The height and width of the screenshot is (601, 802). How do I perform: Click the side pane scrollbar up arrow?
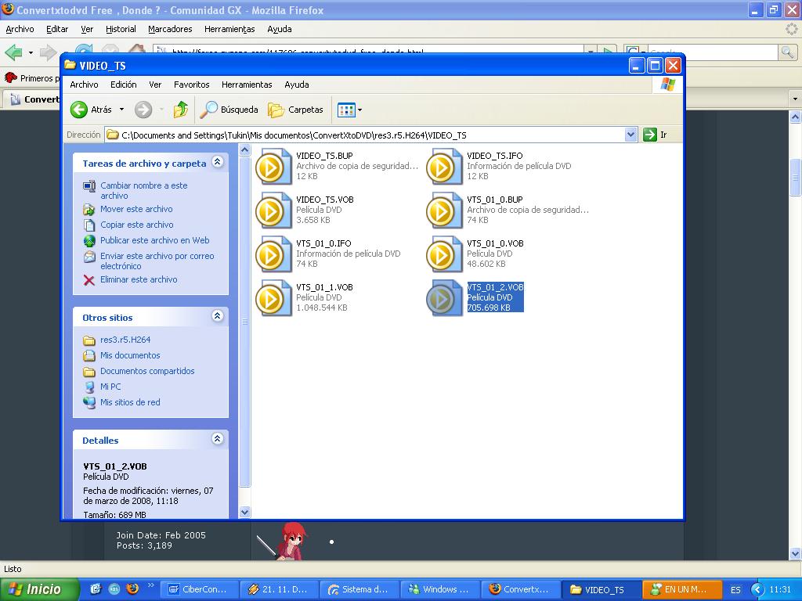click(x=244, y=149)
